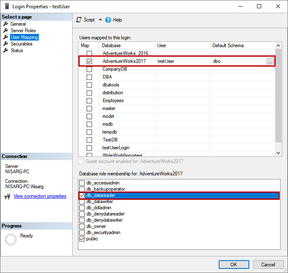Click the connection properties plug icon
Viewport: 288px width, 273px height.
pos(7,196)
